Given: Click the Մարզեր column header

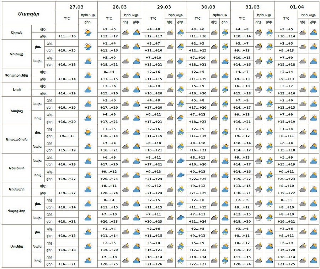Looking at the screenshot, I should (x=28, y=14).
